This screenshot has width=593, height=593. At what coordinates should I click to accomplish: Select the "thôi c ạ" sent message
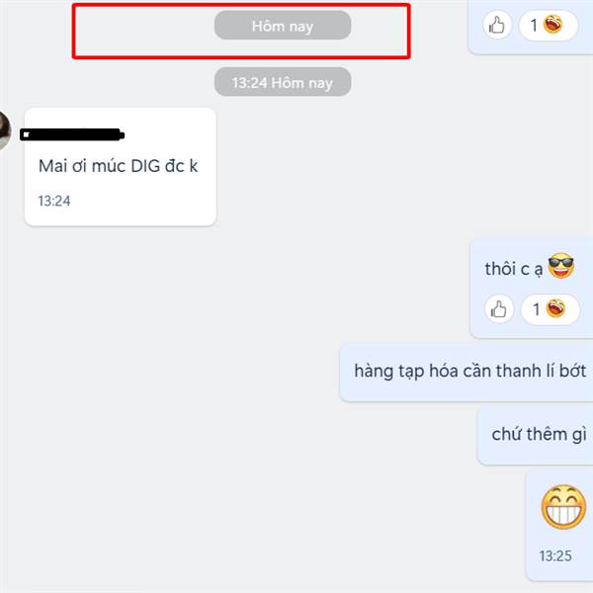[x=532, y=289]
